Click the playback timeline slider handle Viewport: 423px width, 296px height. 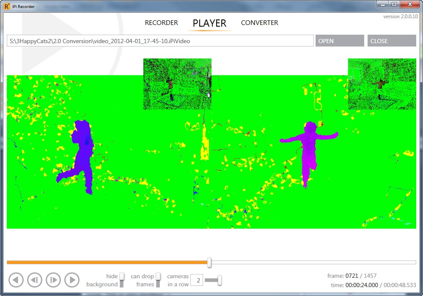point(209,262)
